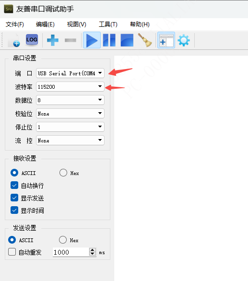Viewport: 248px width, 281px height.
Task: Clear received data with broom icon
Action: click(145, 40)
